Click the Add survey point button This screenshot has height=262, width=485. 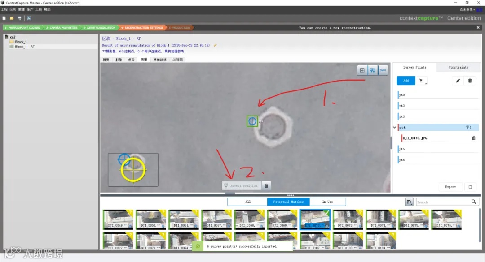pos(406,81)
